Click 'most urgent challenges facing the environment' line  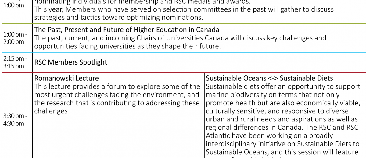click(x=117, y=95)
